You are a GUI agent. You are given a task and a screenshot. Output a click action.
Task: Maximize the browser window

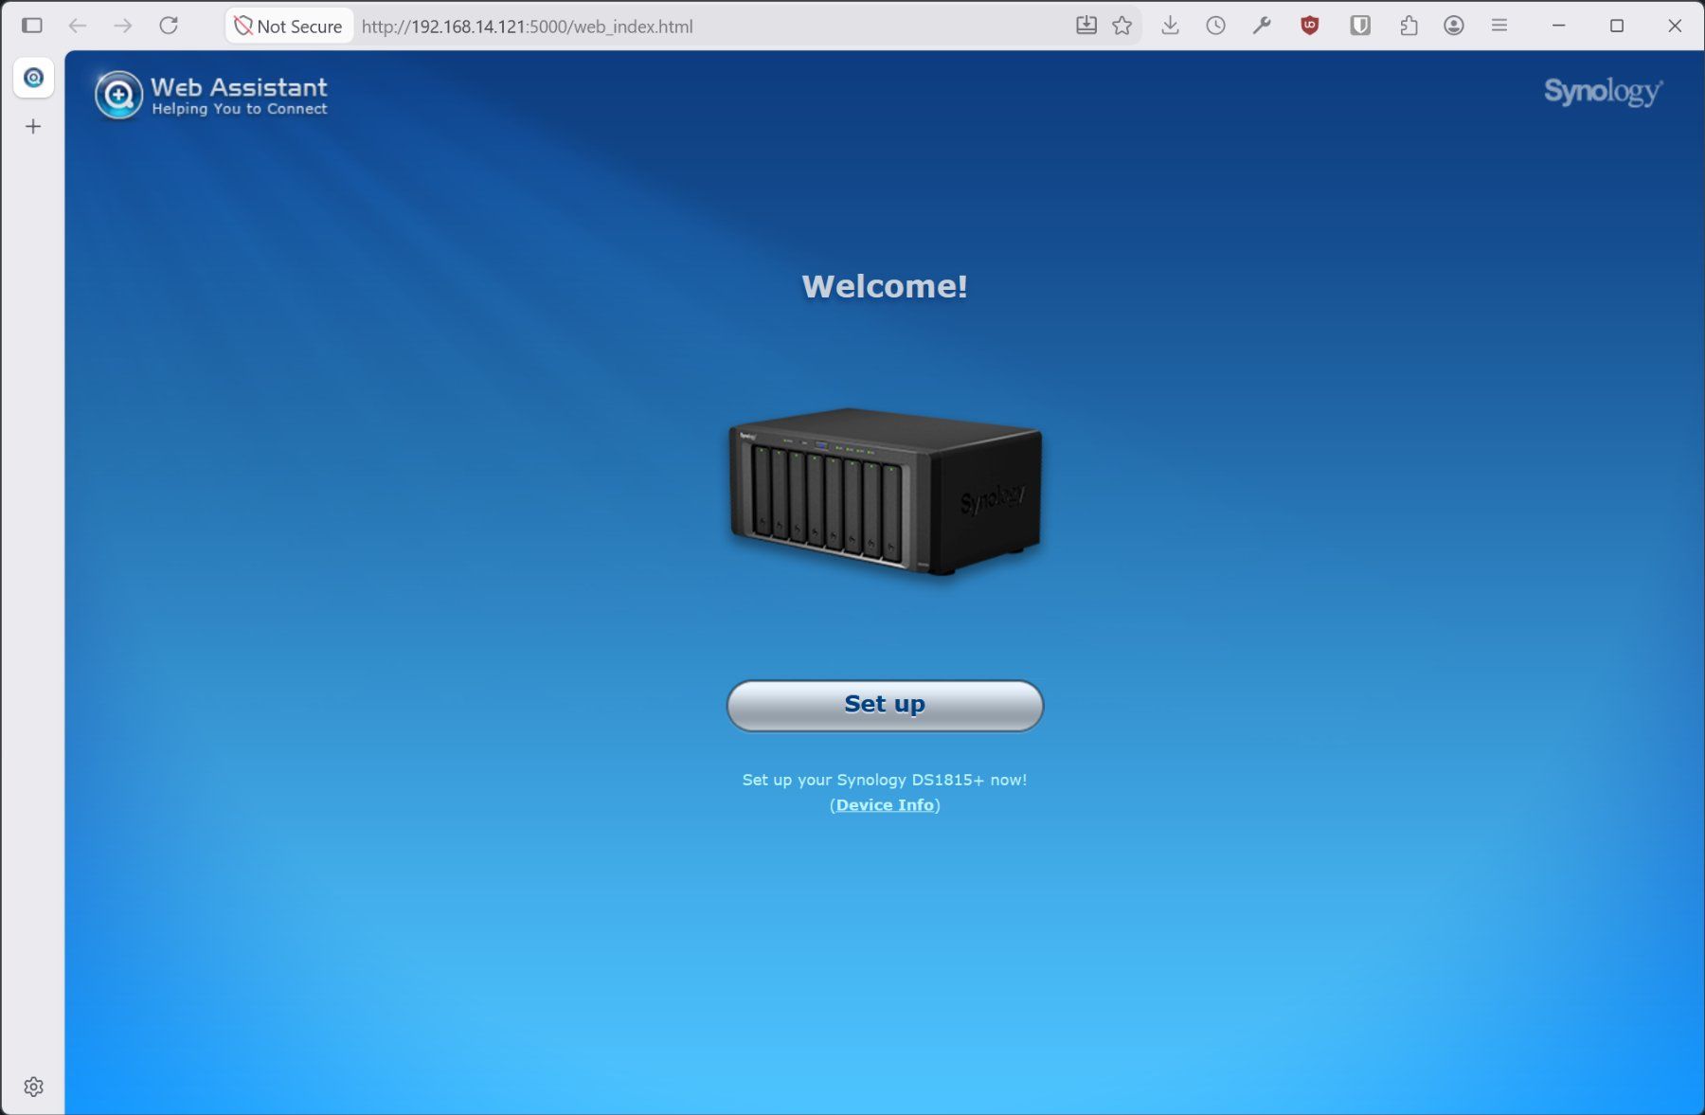[x=1617, y=26]
